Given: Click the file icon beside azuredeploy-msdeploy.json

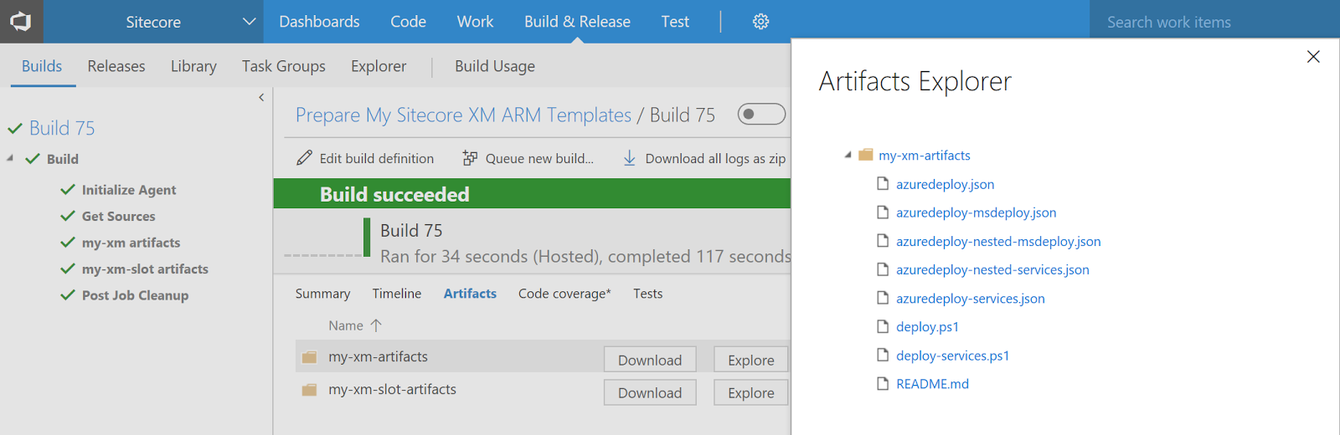Looking at the screenshot, I should (x=882, y=212).
